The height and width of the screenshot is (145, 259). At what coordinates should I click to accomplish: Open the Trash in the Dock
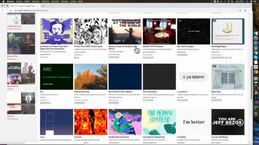pyautogui.click(x=256, y=114)
